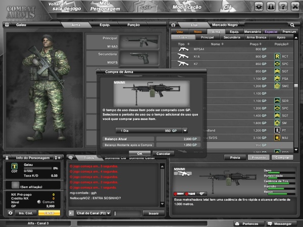The width and height of the screenshot is (303, 227).
Task: Open the Chat de Canal dropdown
Action: (109, 213)
